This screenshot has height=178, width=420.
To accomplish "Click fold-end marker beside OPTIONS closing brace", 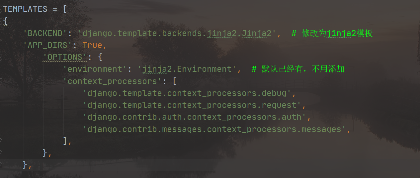I will click(1, 153).
